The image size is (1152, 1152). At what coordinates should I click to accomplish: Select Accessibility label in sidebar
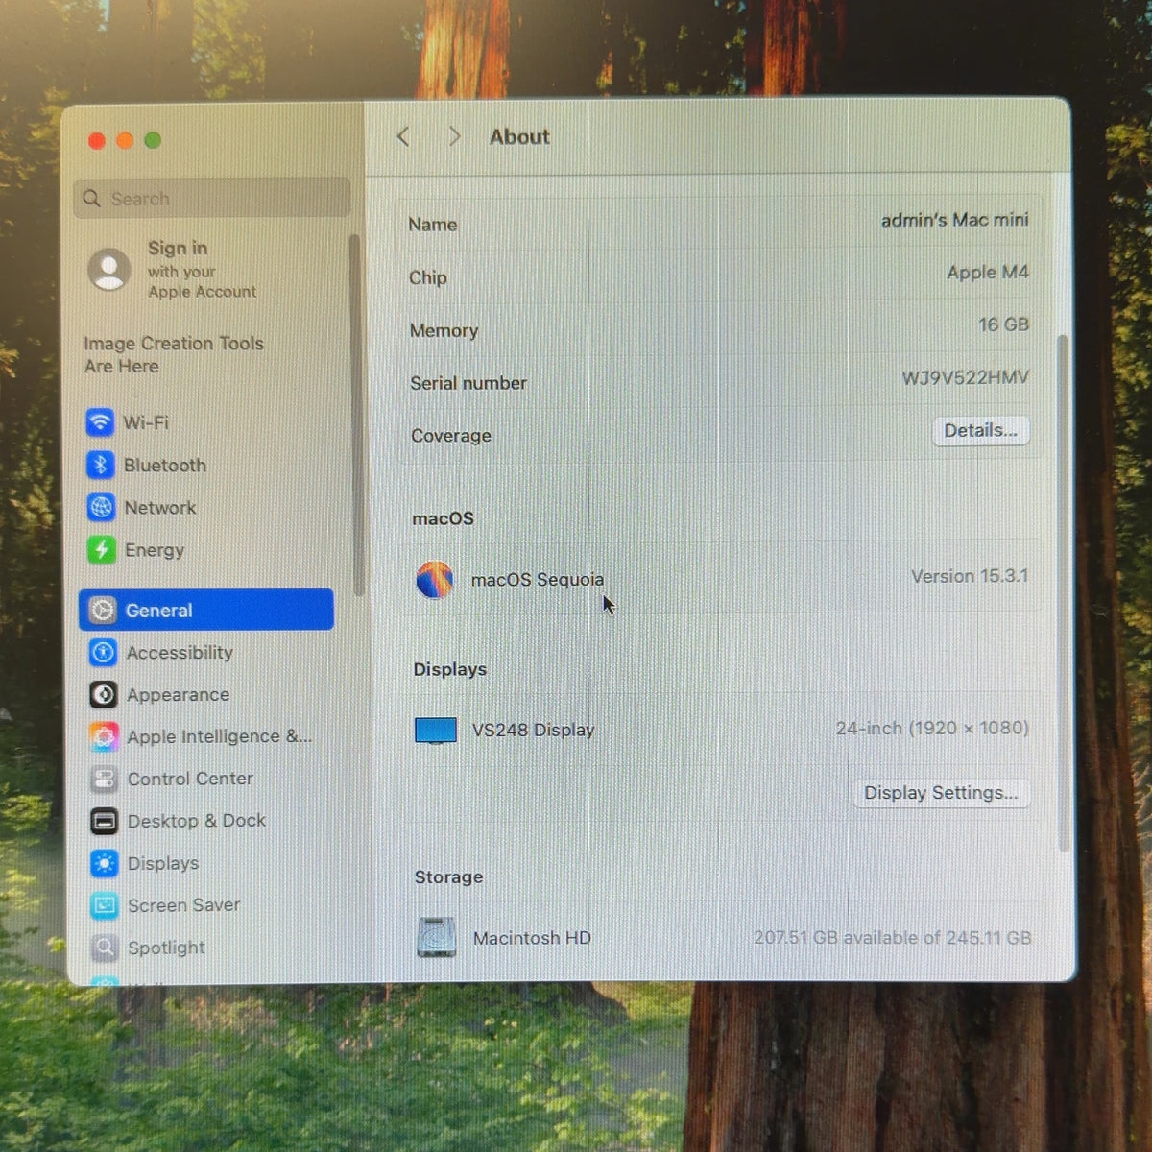point(180,652)
